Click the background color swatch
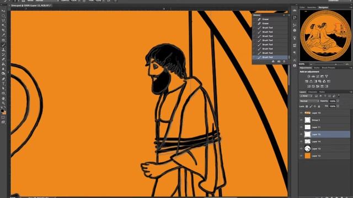Screen dimensions: 353x198 4,113
